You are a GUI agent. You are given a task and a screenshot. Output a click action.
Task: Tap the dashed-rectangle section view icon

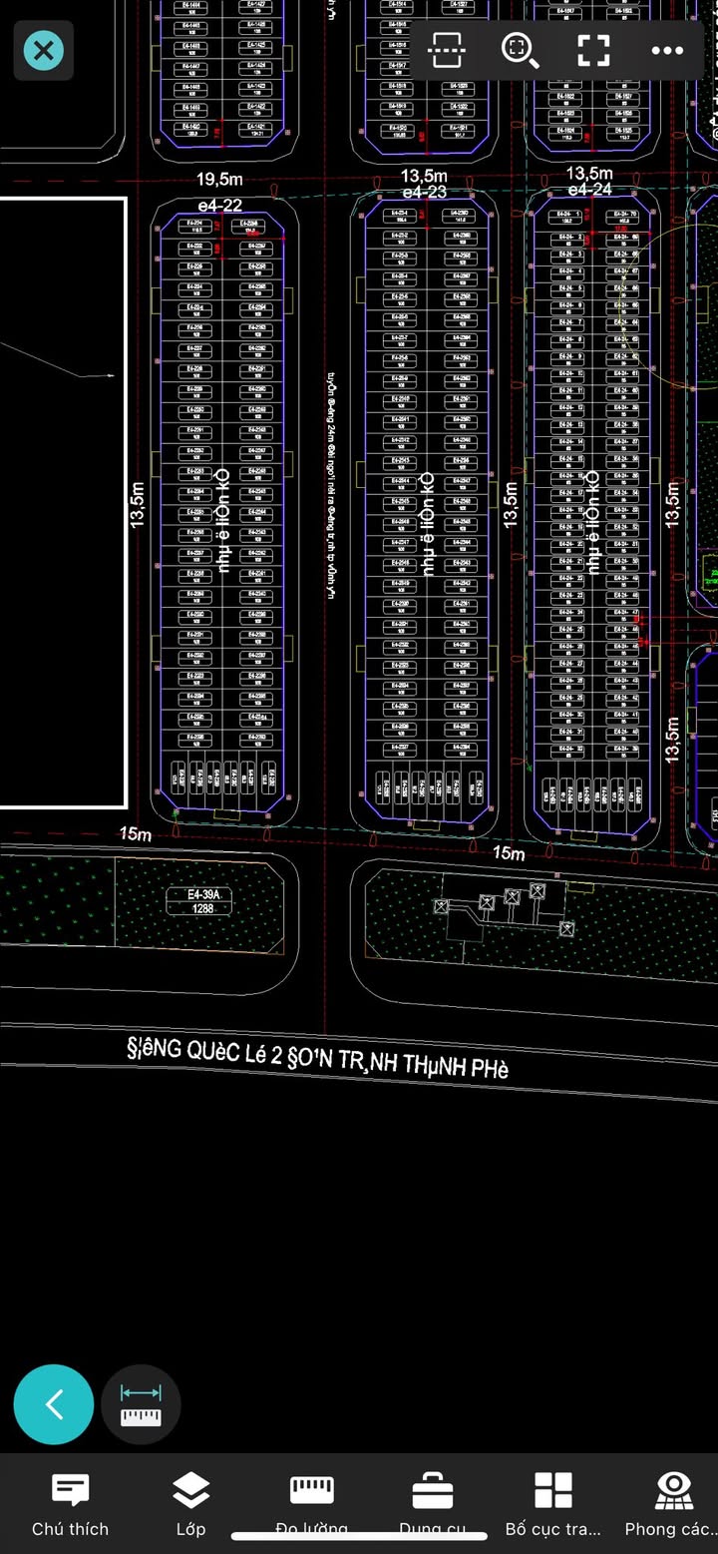[446, 49]
